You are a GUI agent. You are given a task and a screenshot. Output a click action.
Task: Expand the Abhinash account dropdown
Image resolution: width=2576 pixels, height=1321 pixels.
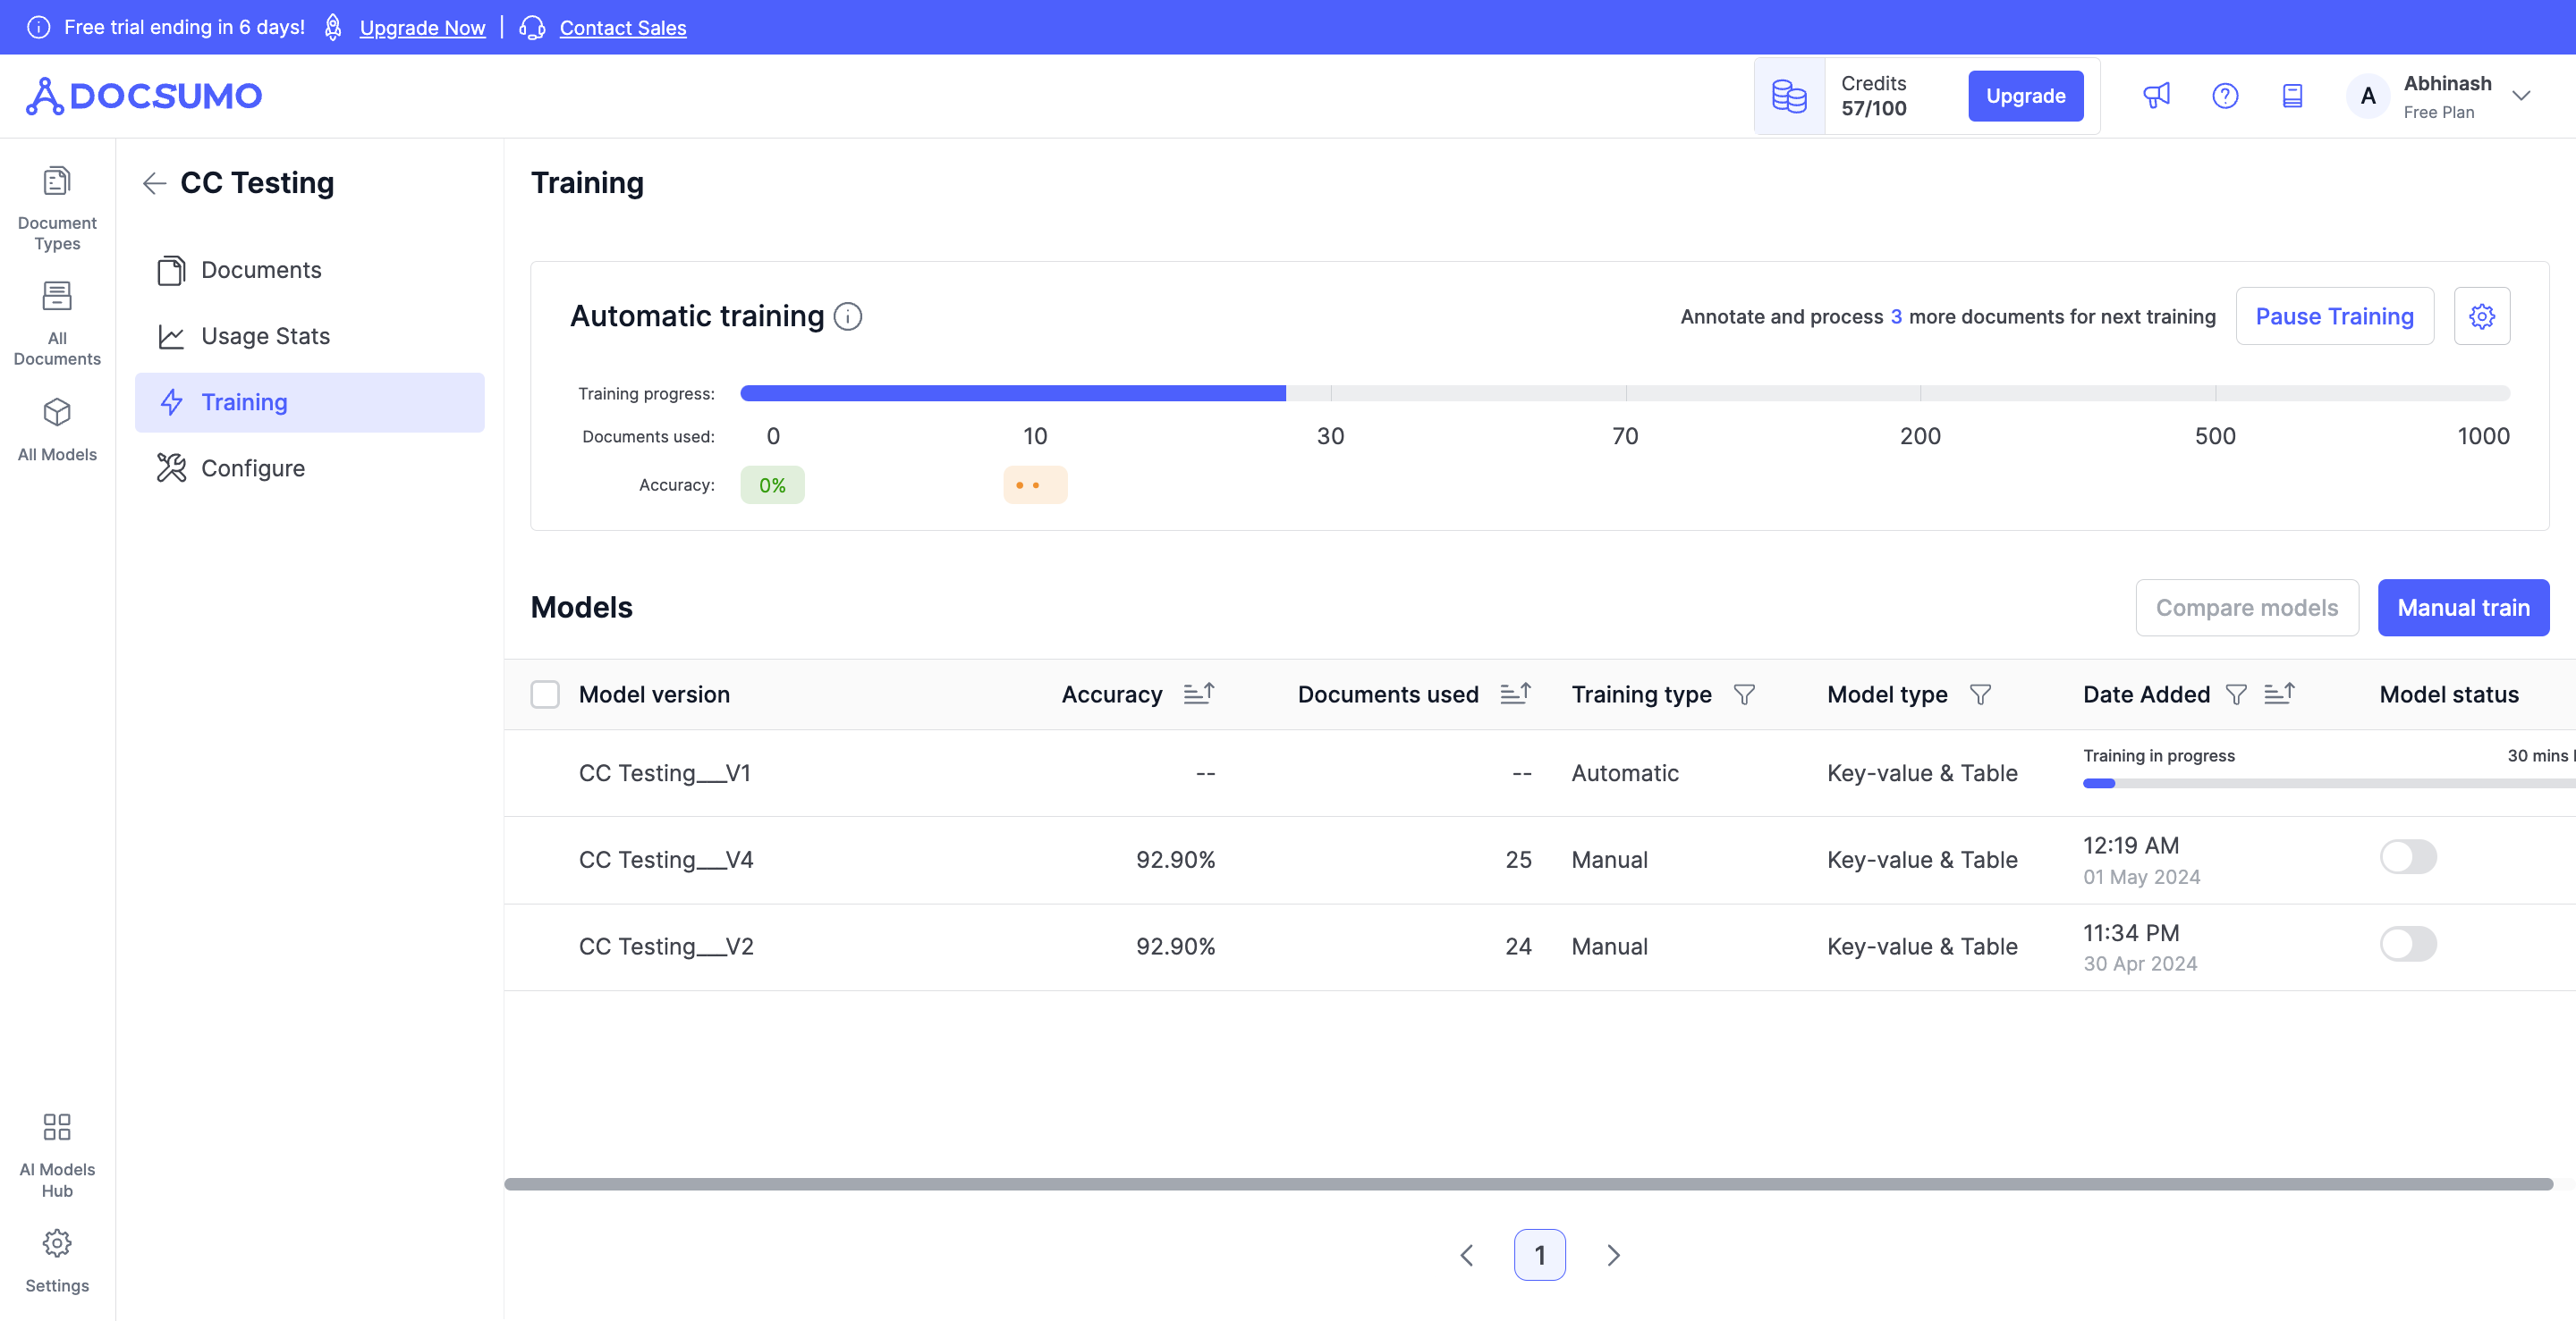(2521, 97)
